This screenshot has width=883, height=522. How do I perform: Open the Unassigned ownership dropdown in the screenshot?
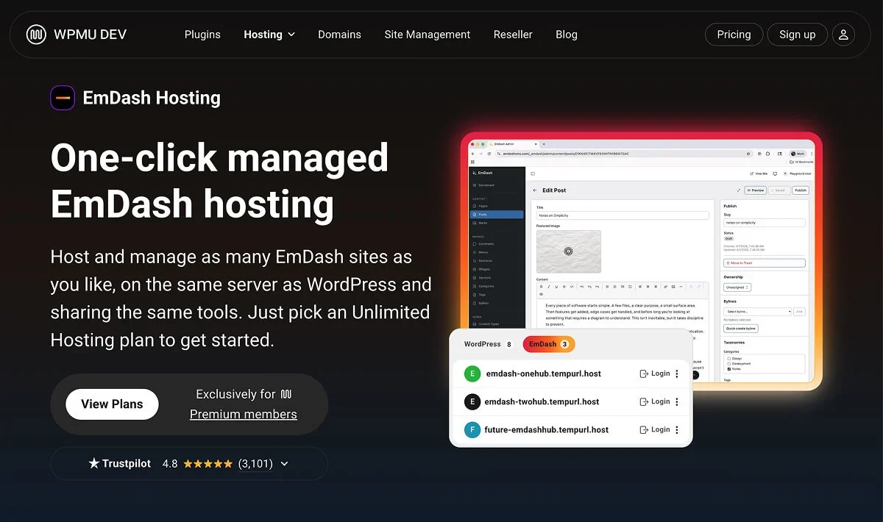pyautogui.click(x=737, y=287)
